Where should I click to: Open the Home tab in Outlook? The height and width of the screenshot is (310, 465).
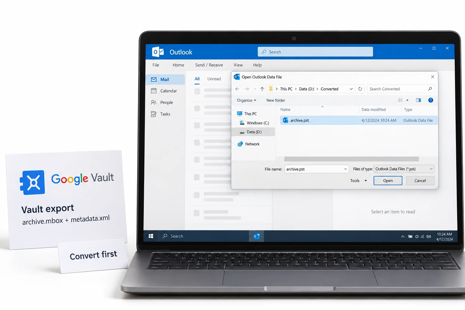178,65
